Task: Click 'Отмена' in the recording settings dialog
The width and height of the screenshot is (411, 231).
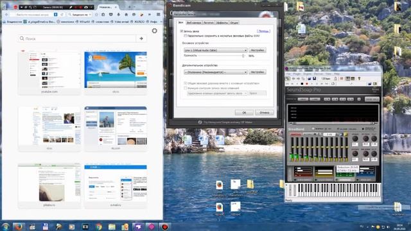Action: pyautogui.click(x=264, y=112)
